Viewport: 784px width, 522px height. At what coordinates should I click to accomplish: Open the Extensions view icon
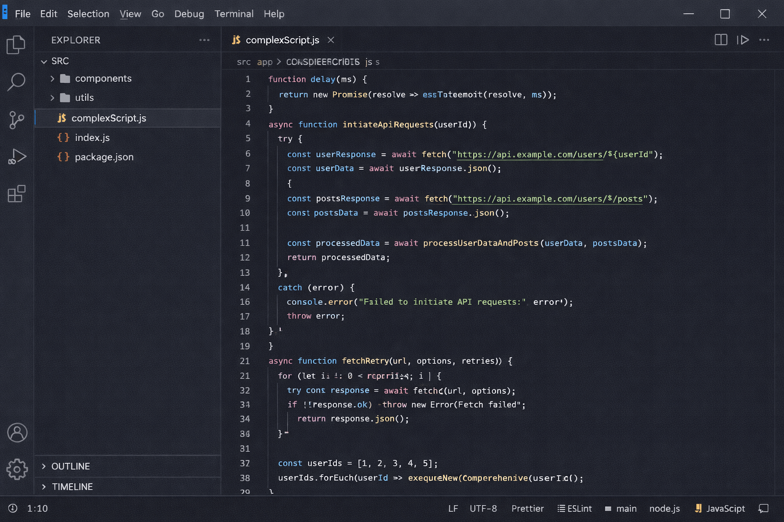point(16,194)
